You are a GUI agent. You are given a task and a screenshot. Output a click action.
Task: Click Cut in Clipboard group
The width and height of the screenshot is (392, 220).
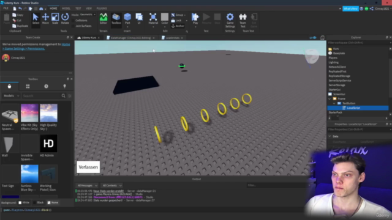click(17, 20)
